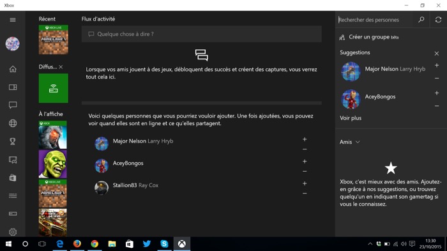Open Task View on the taskbar
Screen dimensions: 447x251
(x=42, y=244)
